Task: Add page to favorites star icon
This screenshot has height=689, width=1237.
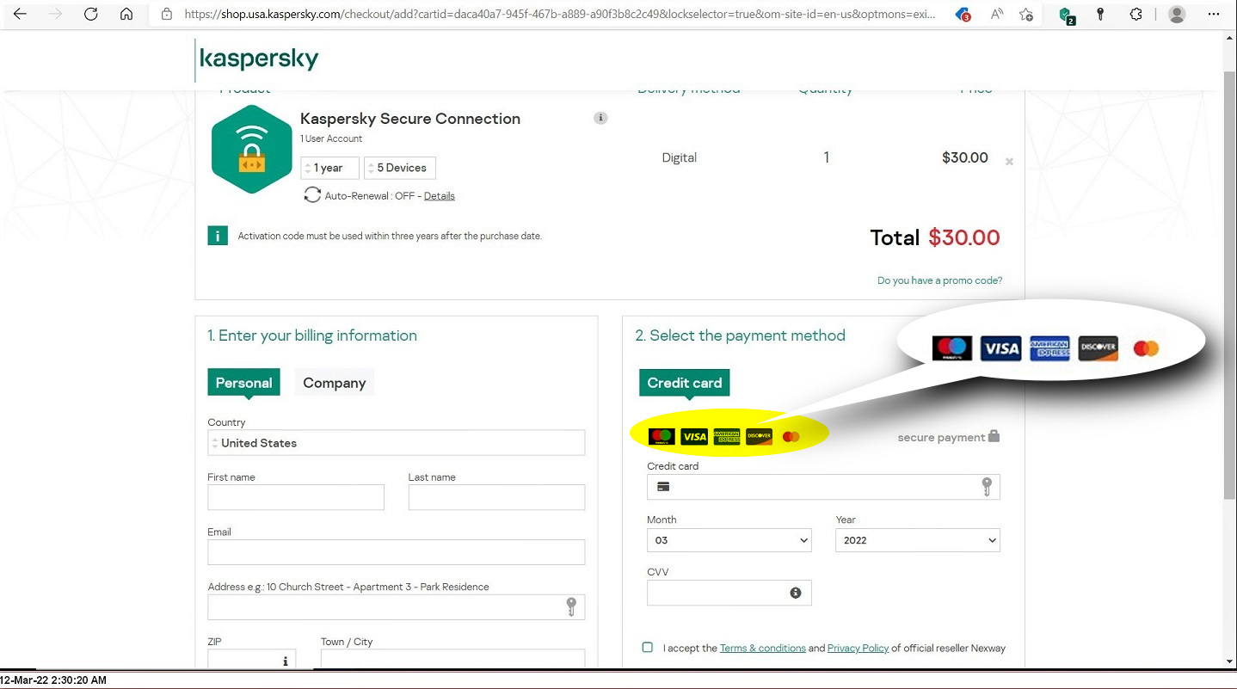Action: point(1026,14)
